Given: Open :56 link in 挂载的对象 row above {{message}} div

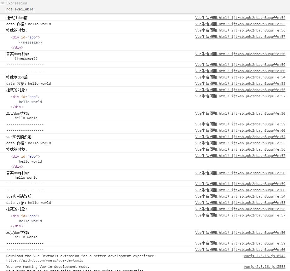Looking at the screenshot, I should (240, 30).
